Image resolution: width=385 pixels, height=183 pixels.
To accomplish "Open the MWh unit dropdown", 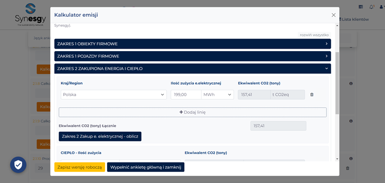I will pyautogui.click(x=217, y=94).
